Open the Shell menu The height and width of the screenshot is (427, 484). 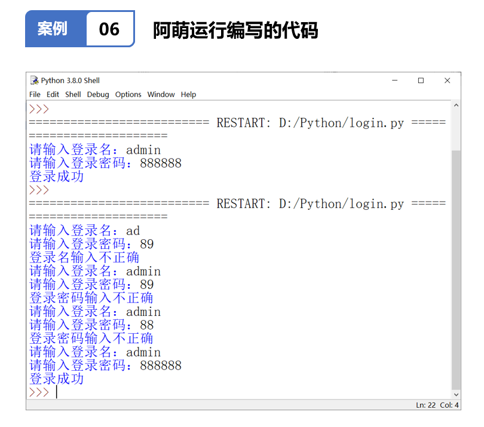[73, 94]
